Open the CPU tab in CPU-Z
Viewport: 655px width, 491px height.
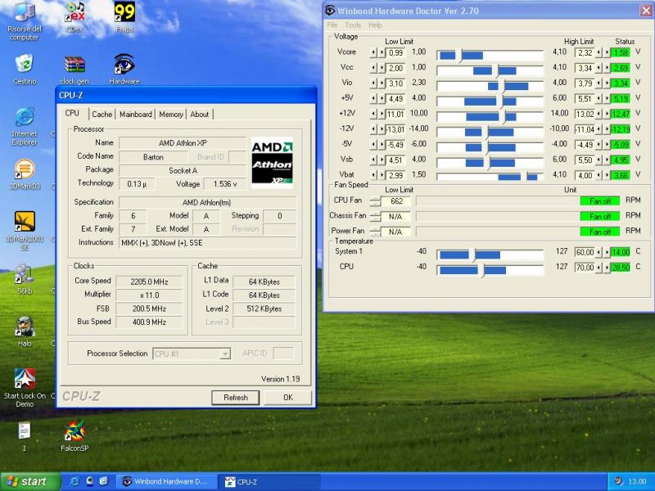(72, 113)
